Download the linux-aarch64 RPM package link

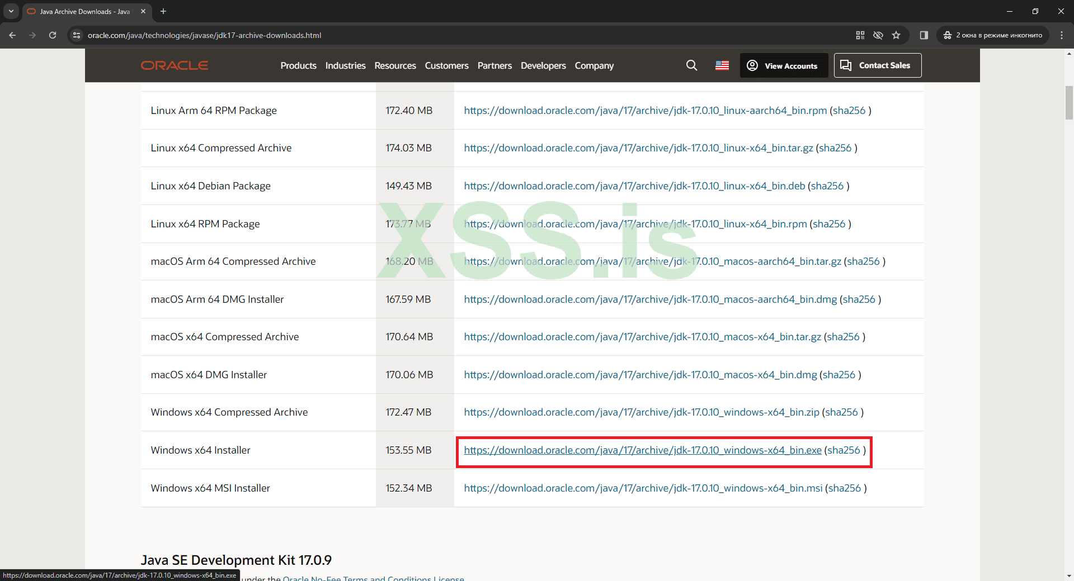(646, 111)
